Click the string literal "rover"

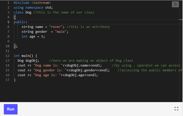pos(56,27)
